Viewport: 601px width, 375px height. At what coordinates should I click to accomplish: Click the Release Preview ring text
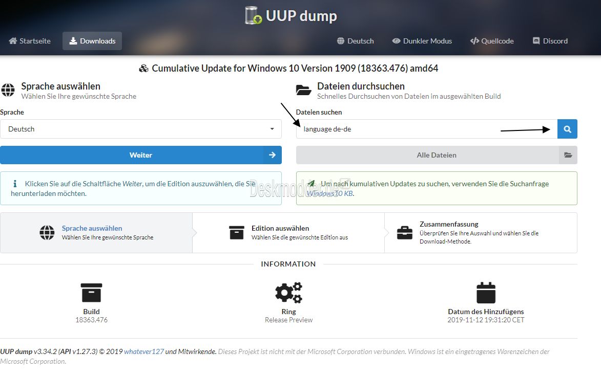pos(288,320)
